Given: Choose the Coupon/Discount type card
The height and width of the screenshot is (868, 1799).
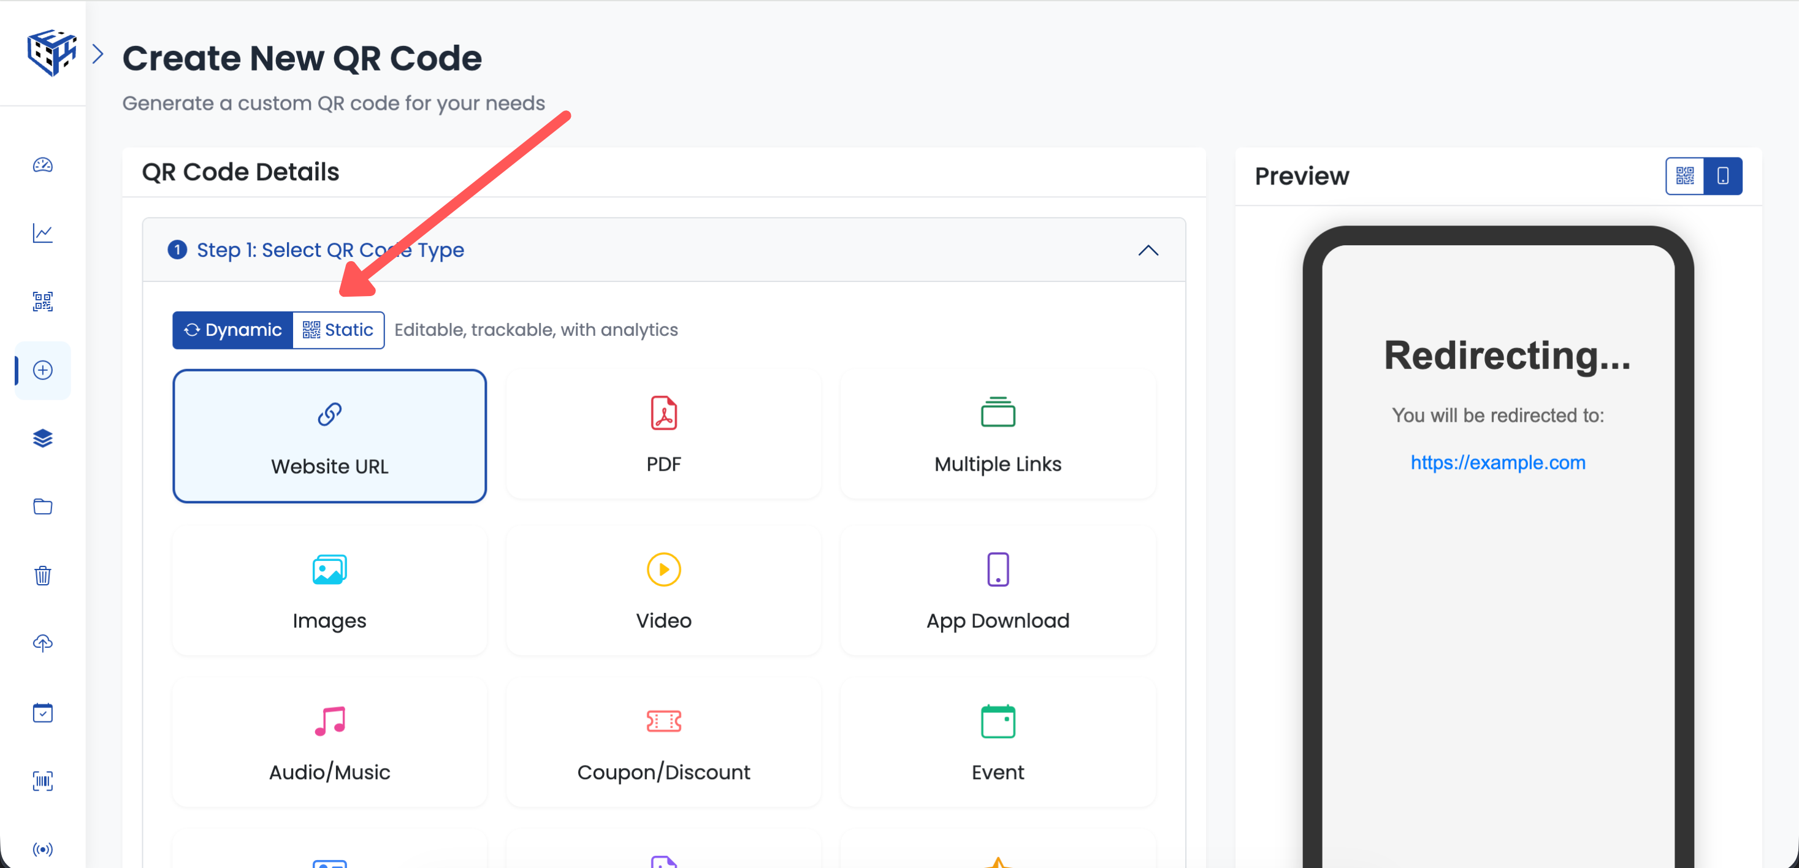Looking at the screenshot, I should 663,742.
